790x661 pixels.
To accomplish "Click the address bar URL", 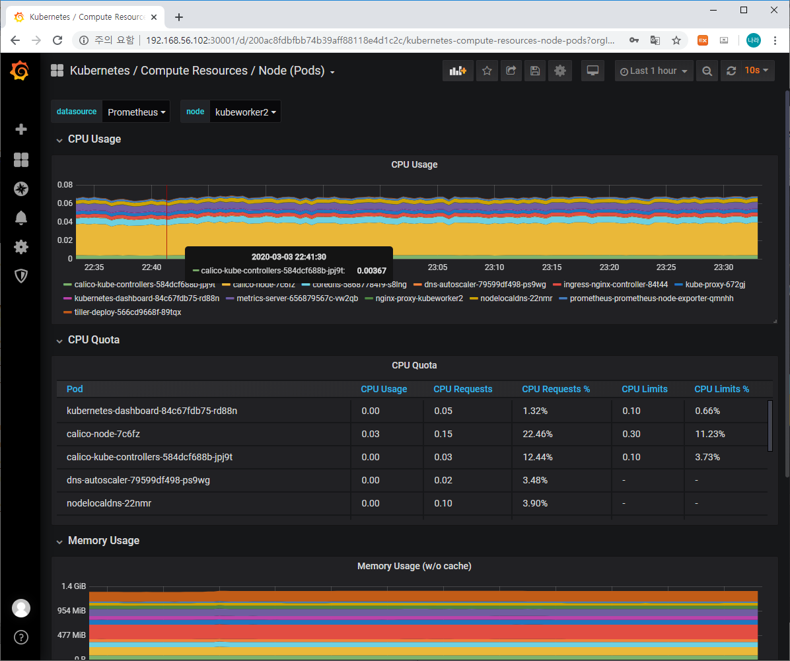I will click(380, 40).
